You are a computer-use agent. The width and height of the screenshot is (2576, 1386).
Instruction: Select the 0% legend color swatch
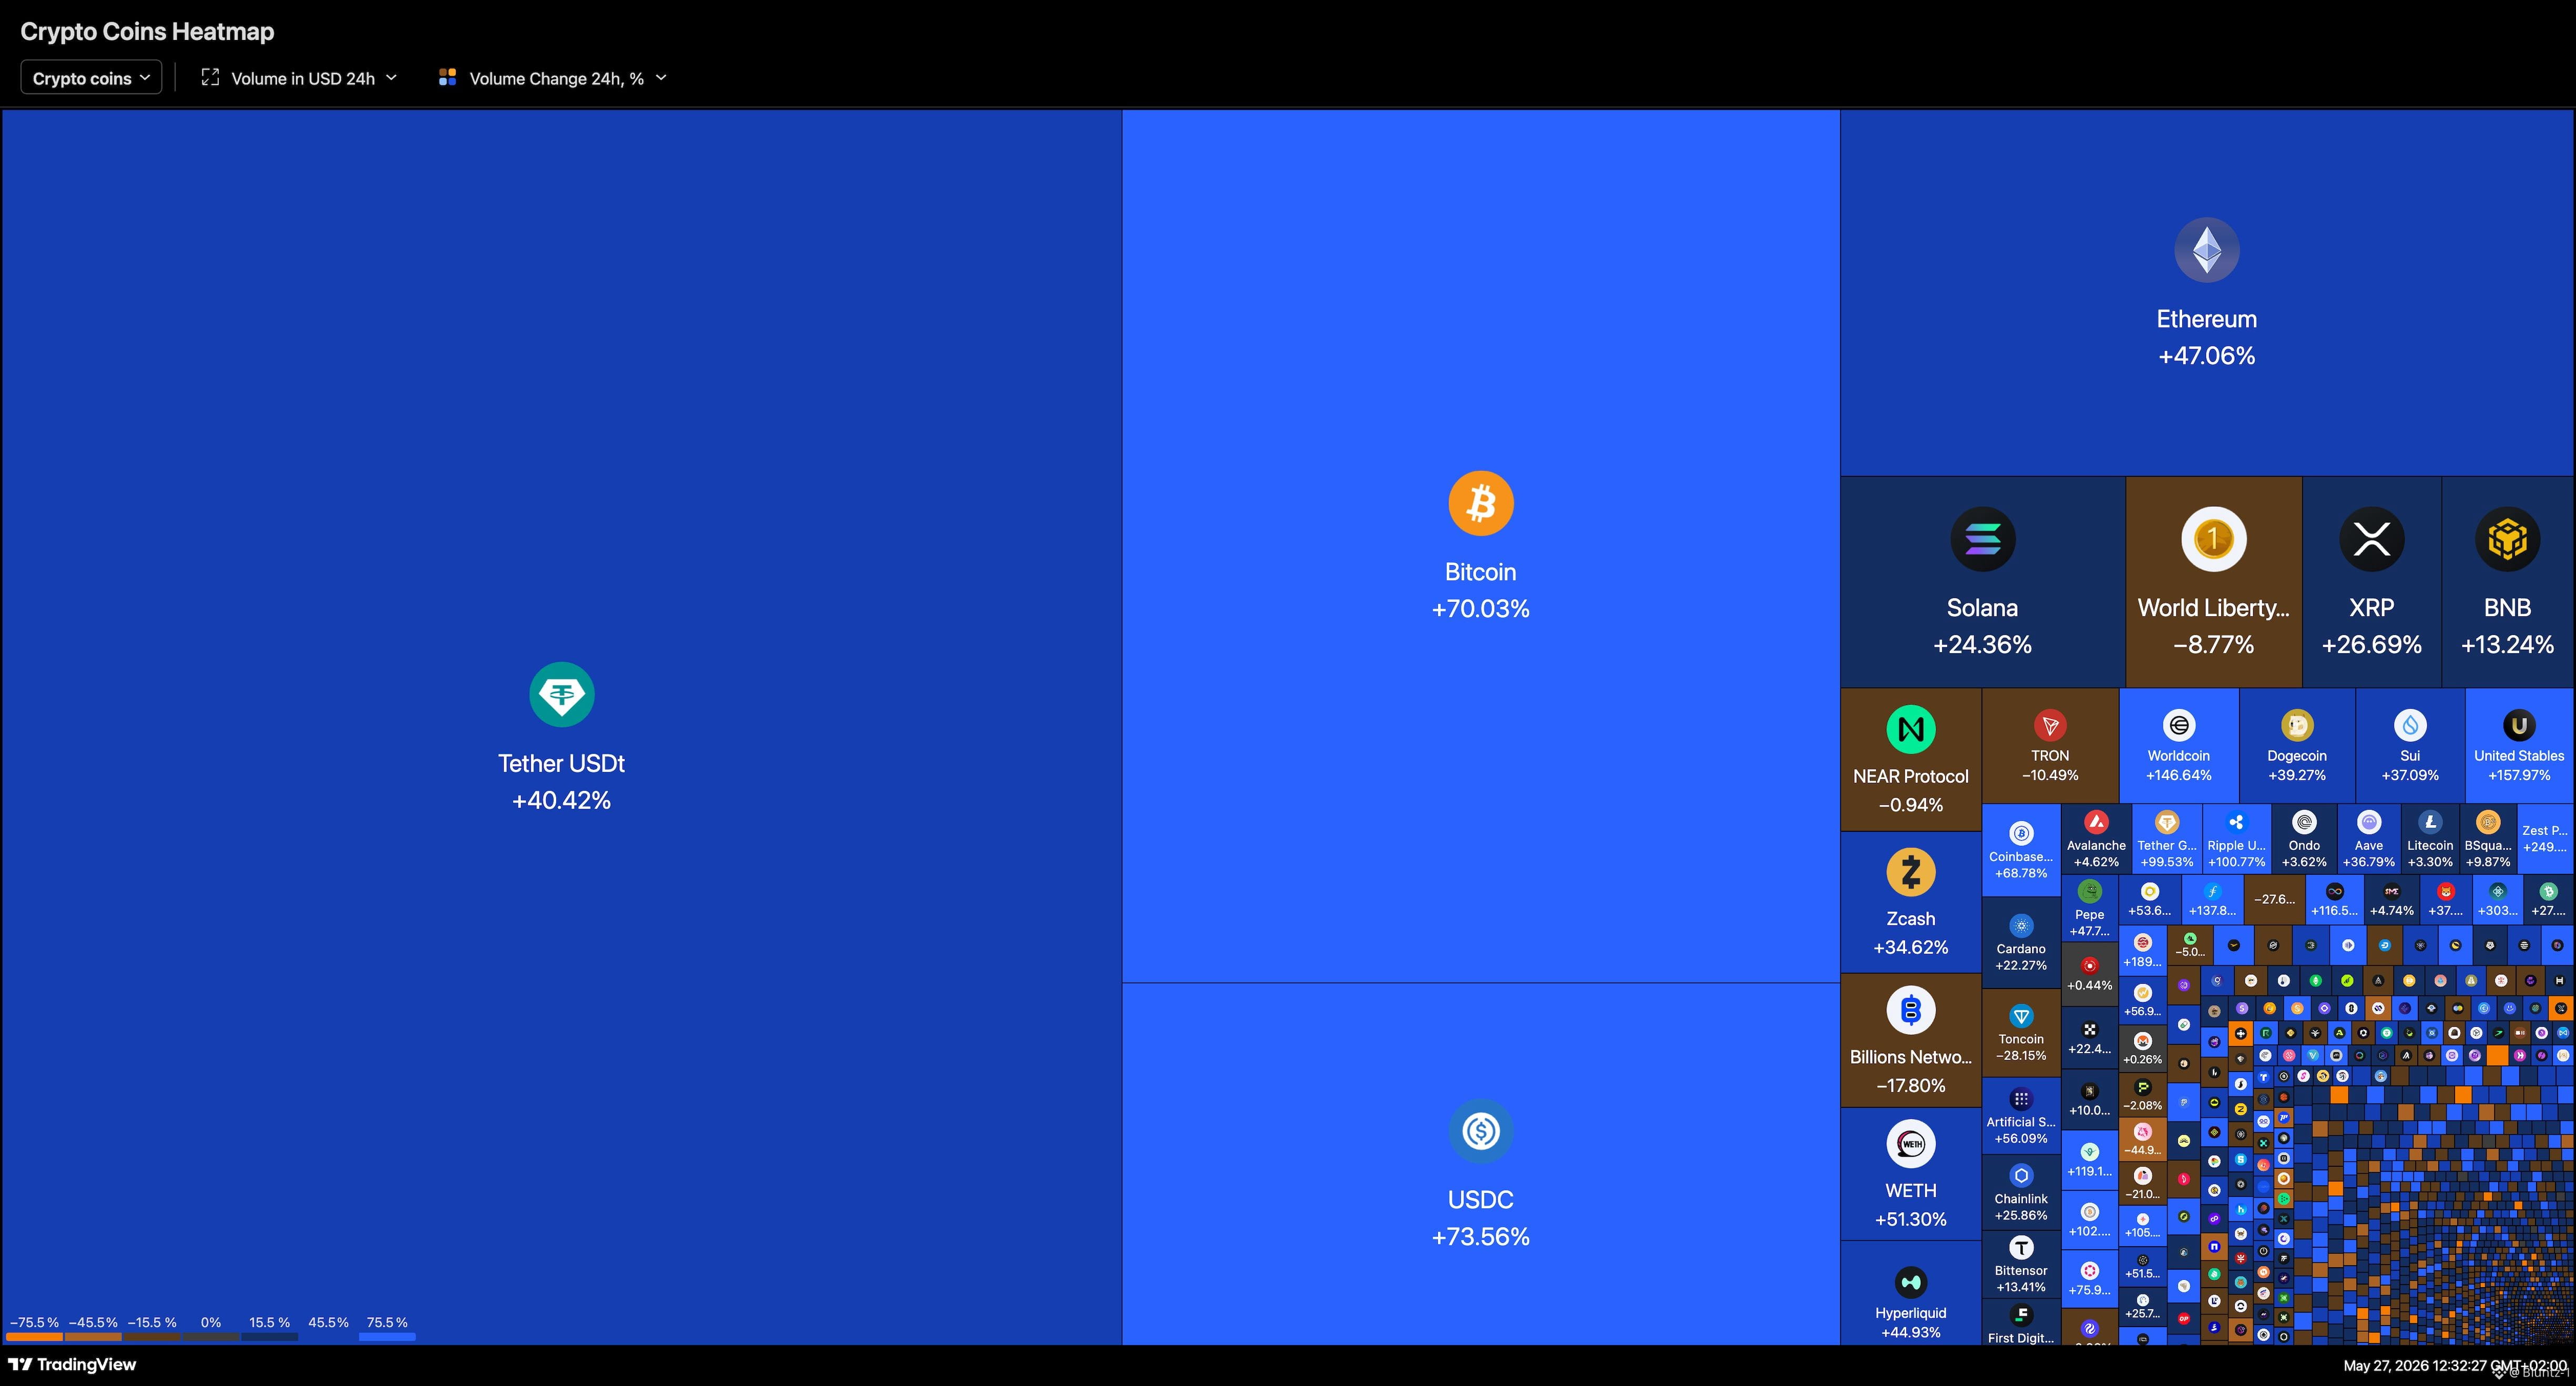click(211, 1336)
